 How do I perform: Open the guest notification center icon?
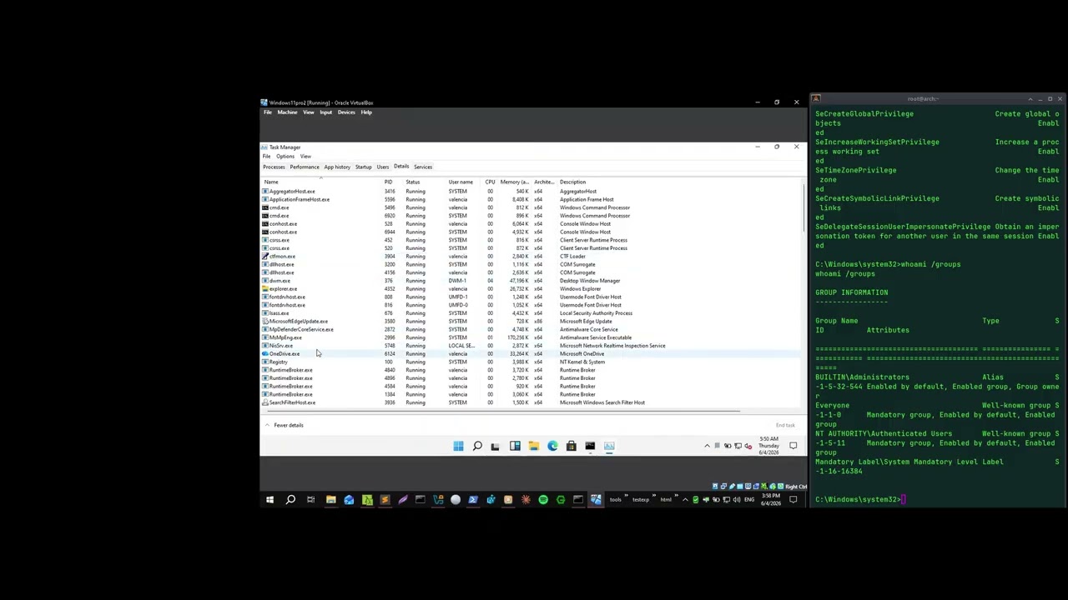pyautogui.click(x=793, y=446)
